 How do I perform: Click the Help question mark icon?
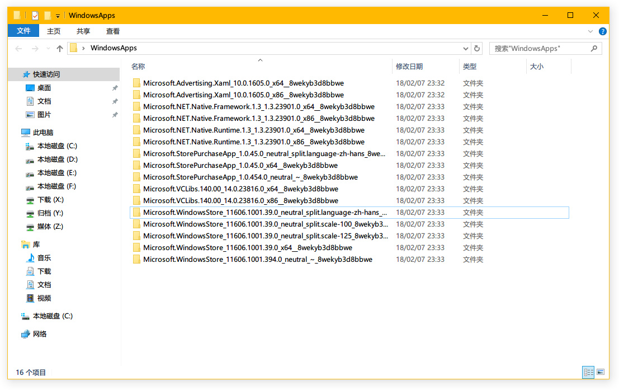[x=602, y=31]
